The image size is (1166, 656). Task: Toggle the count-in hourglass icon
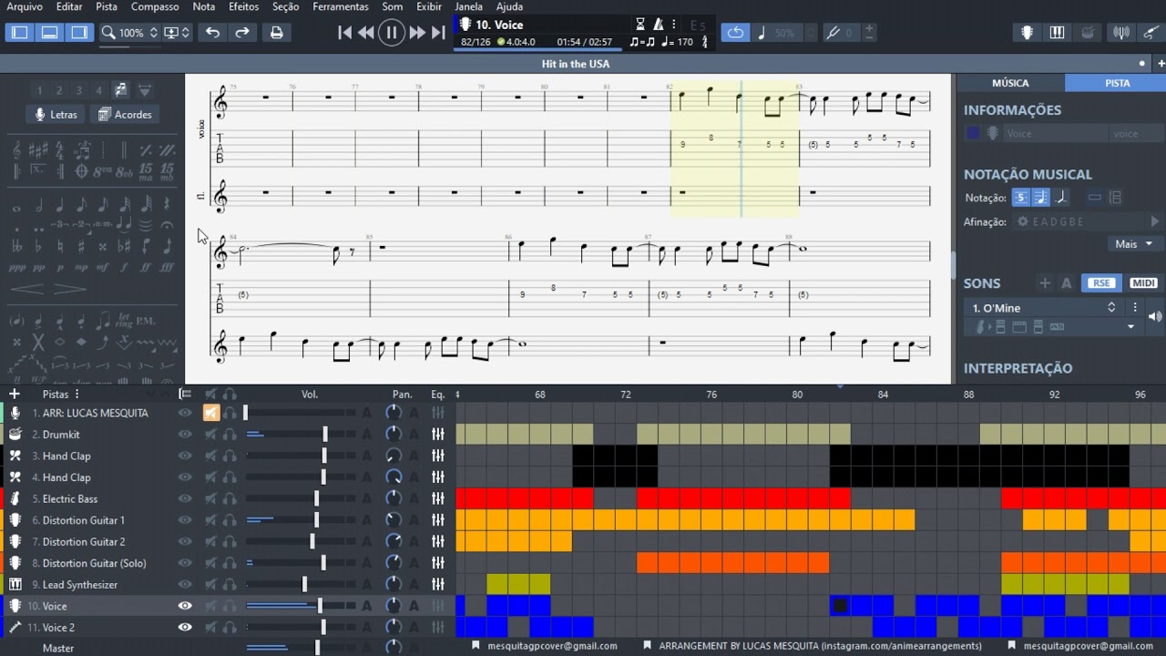[x=640, y=25]
